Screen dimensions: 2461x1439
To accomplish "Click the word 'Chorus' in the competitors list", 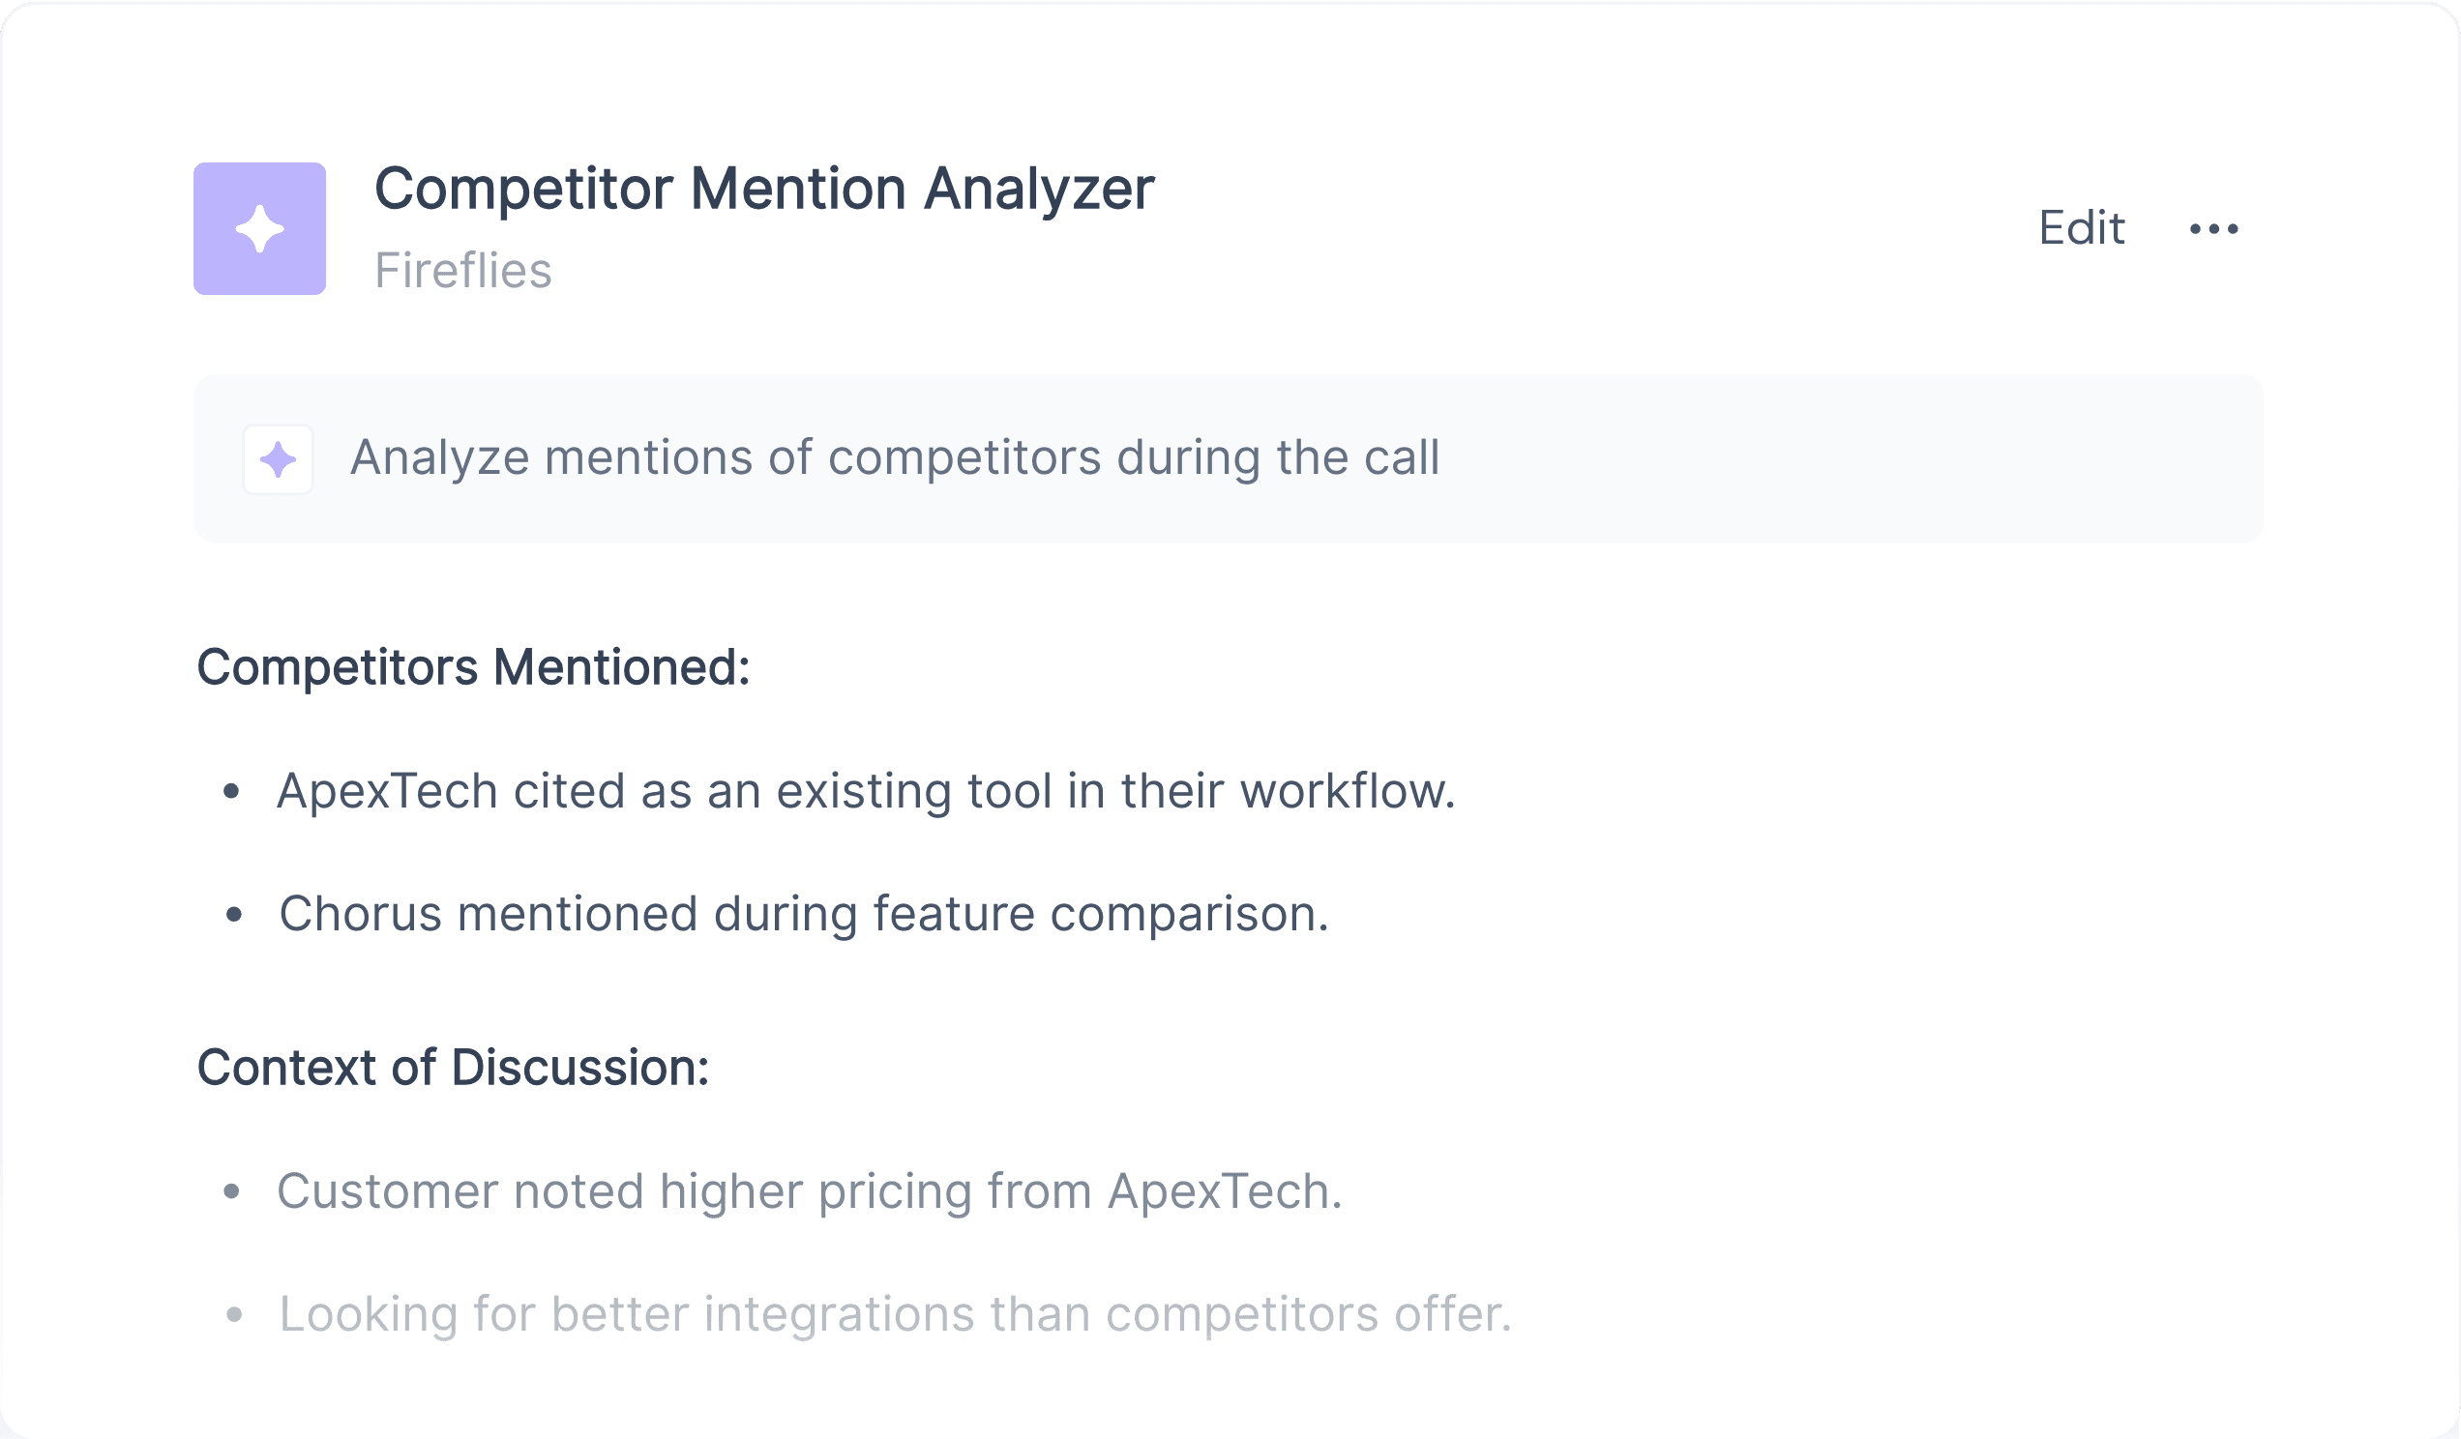I will tap(361, 914).
